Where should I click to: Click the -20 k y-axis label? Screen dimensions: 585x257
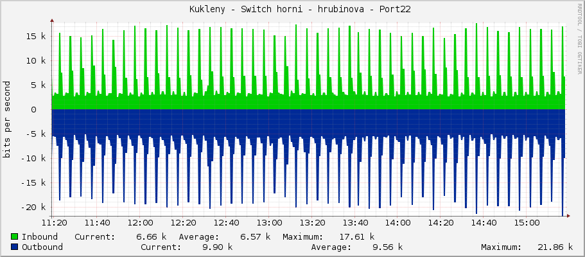coord(32,207)
